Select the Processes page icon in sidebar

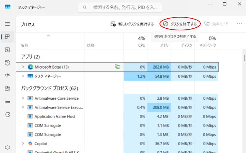tap(7, 37)
